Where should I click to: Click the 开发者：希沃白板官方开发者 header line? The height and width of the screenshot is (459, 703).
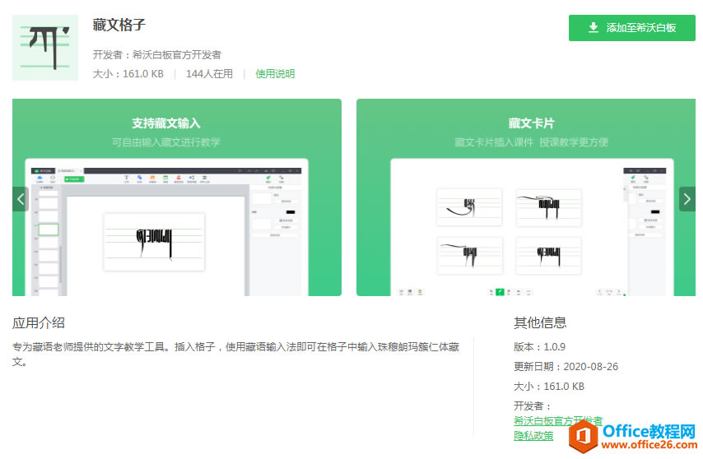pyautogui.click(x=157, y=54)
